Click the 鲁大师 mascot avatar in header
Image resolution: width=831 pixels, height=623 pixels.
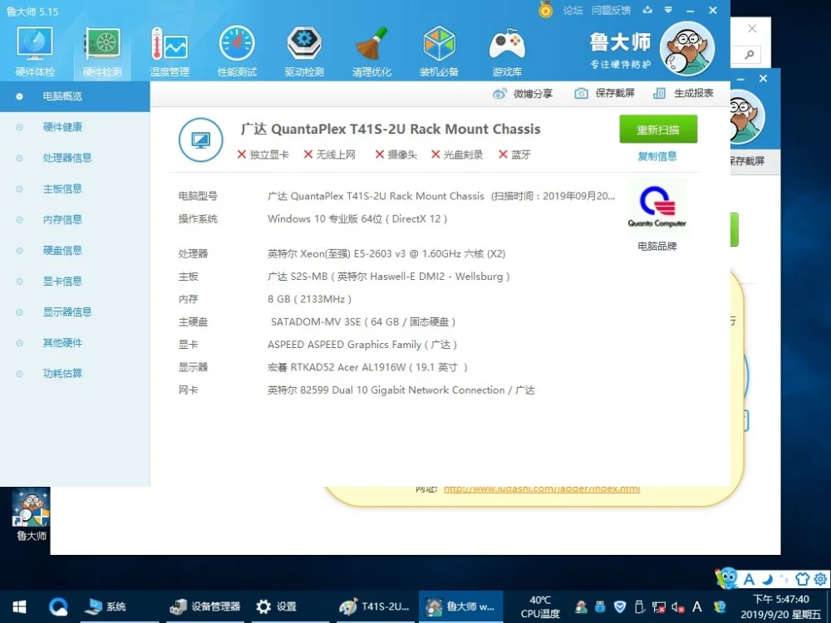coord(687,49)
